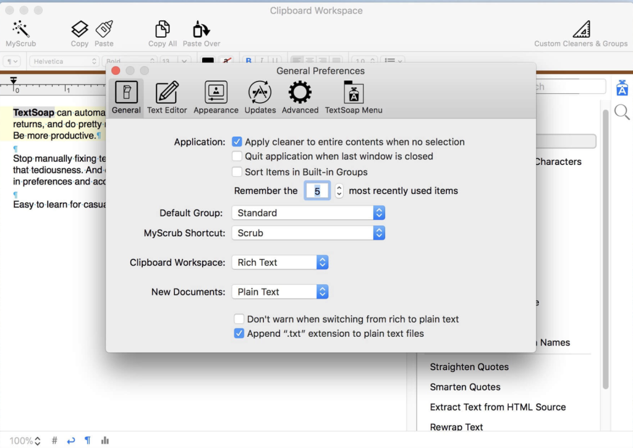Select the Straighten Quotes cleaner
Screen dimensions: 633x448
pos(469,367)
